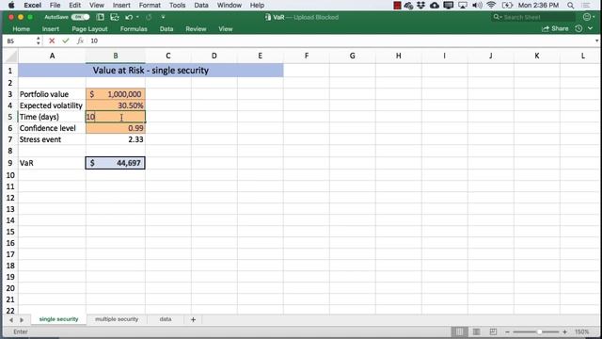
Task: Click the zoom out minus button
Action: 507,331
